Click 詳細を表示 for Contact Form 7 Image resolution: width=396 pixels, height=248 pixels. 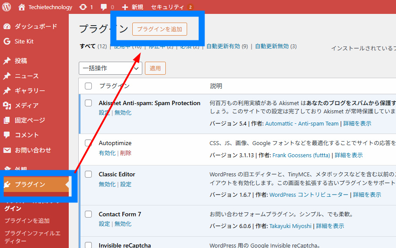click(x=330, y=226)
